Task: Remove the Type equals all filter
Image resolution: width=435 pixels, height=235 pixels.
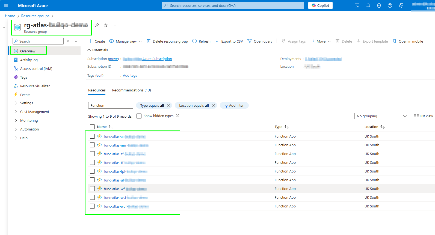Action: (168, 105)
